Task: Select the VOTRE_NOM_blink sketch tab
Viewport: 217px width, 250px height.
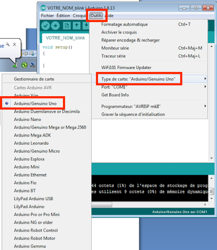Action: click(65, 38)
